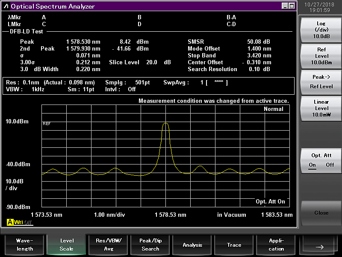Select On under Opt. Att
The width and height of the screenshot is (342, 257).
(x=313, y=165)
